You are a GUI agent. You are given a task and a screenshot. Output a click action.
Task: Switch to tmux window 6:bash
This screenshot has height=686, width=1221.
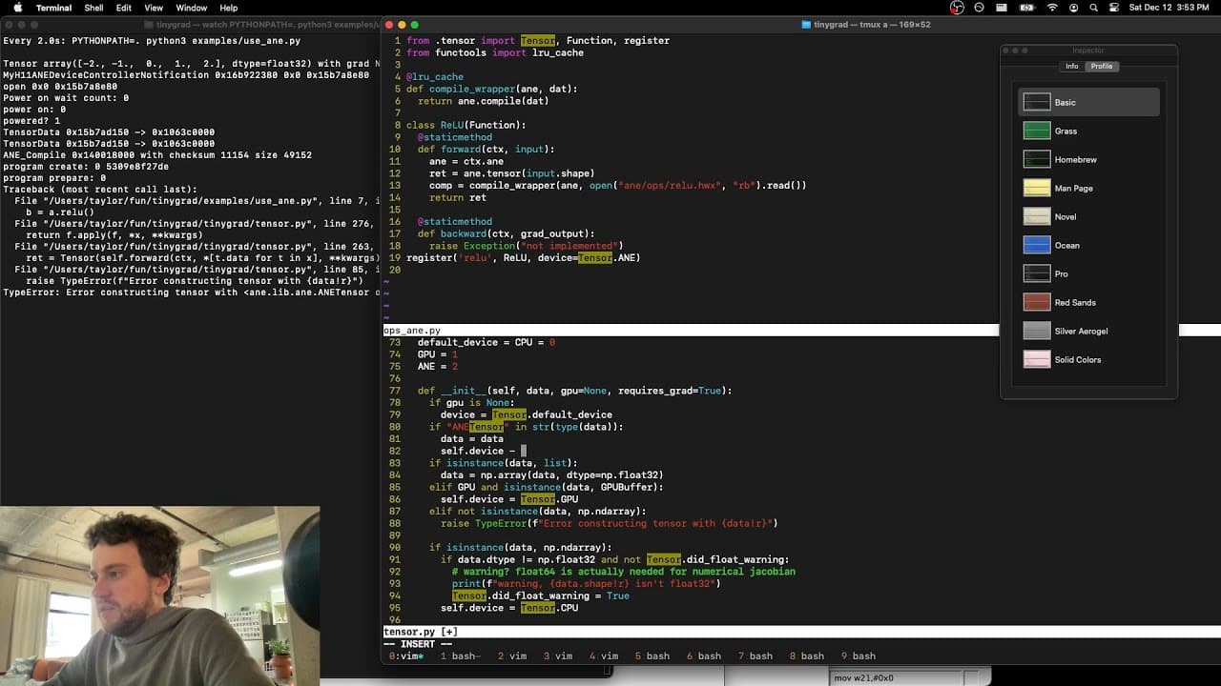704,656
